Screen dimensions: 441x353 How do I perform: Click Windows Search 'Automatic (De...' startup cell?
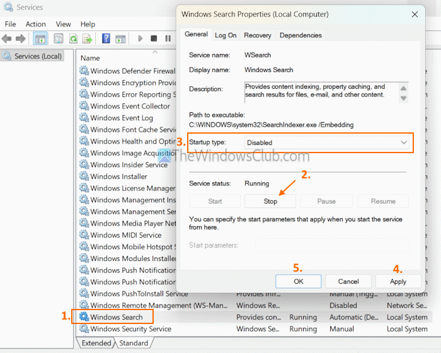(x=354, y=317)
